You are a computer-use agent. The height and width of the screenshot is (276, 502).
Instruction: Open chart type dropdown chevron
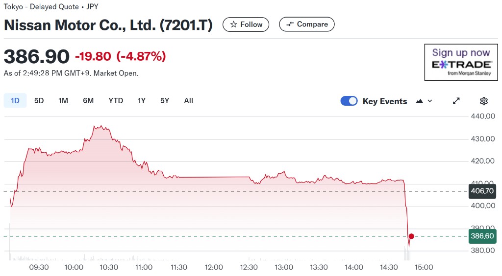430,101
